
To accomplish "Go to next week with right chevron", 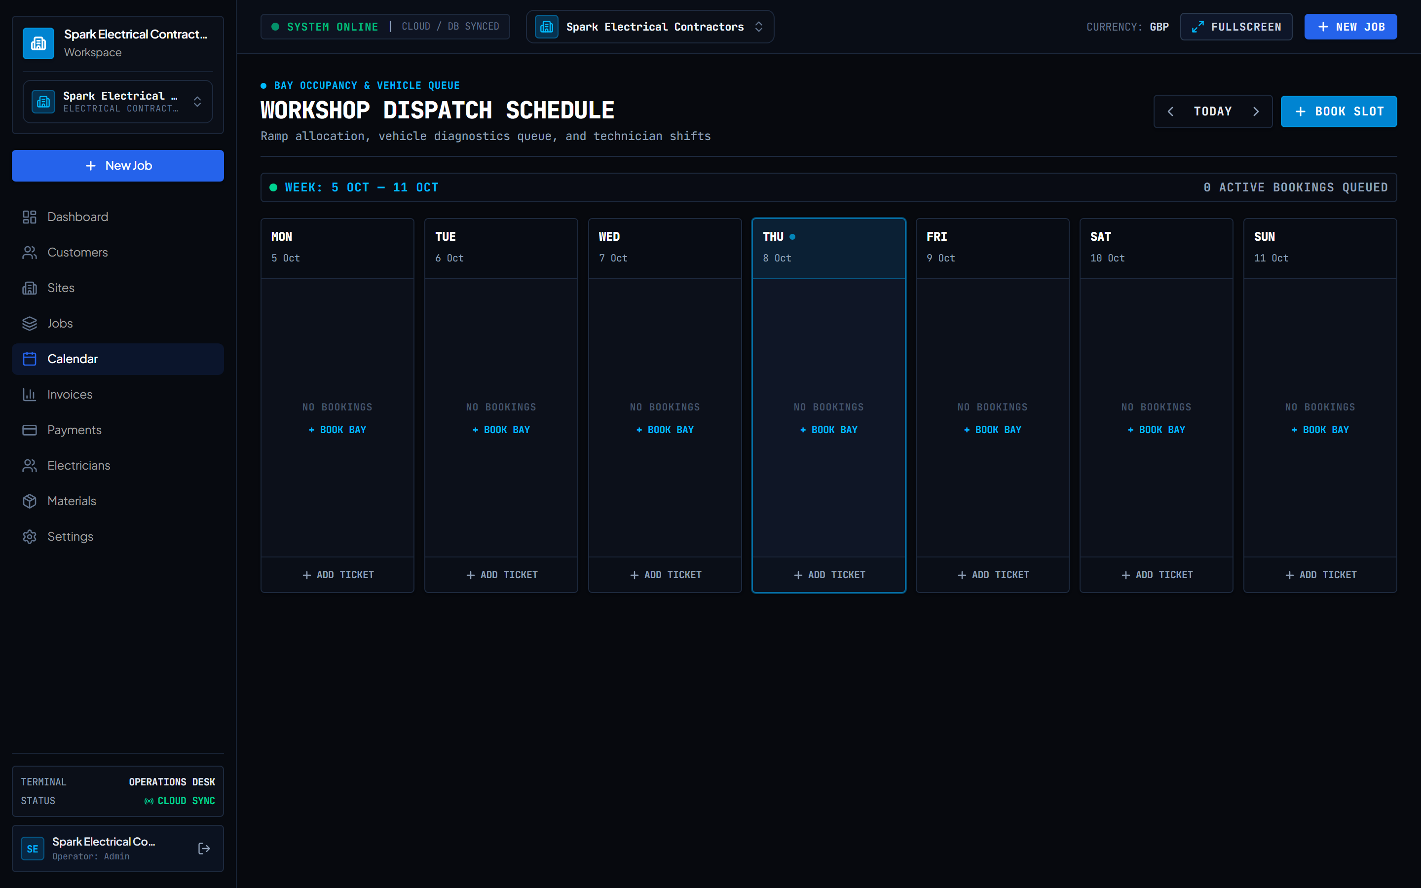I will (1255, 111).
